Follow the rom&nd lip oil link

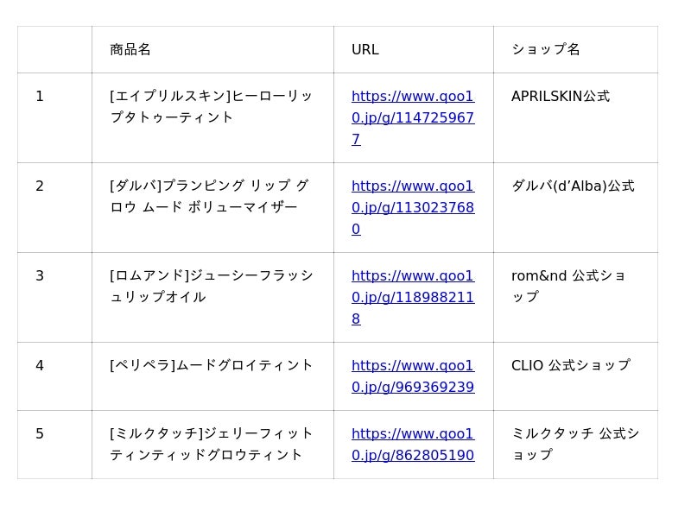pyautogui.click(x=413, y=297)
